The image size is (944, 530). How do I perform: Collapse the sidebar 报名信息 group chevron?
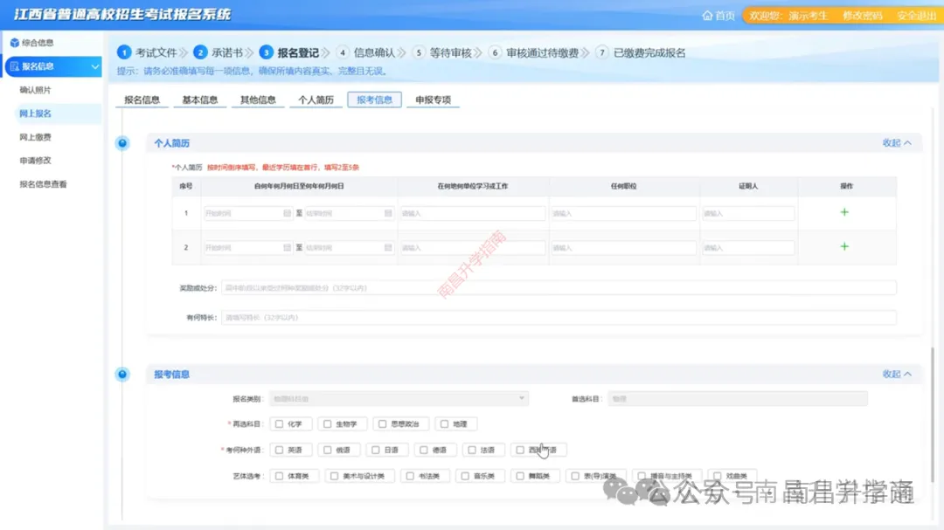95,66
